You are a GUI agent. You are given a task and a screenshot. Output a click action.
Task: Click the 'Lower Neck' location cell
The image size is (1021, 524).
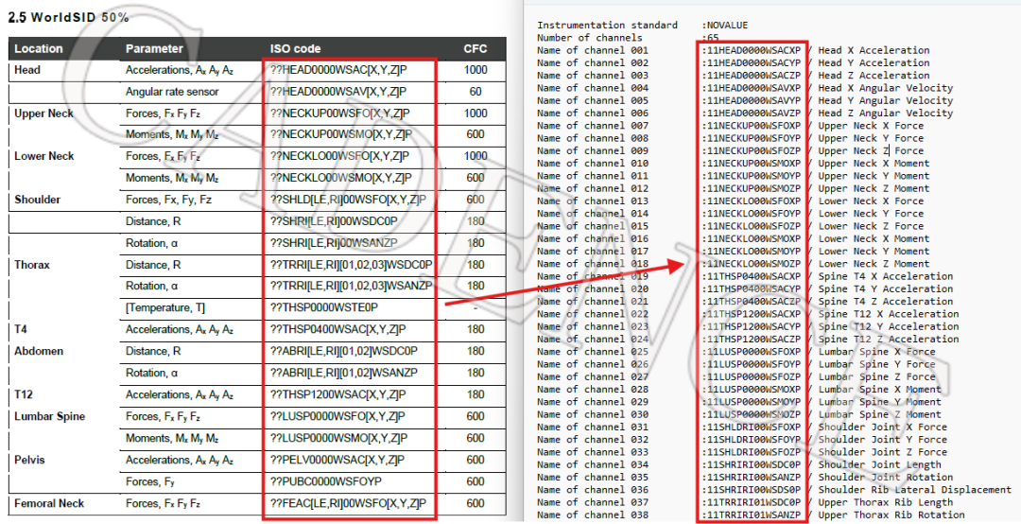[44, 156]
